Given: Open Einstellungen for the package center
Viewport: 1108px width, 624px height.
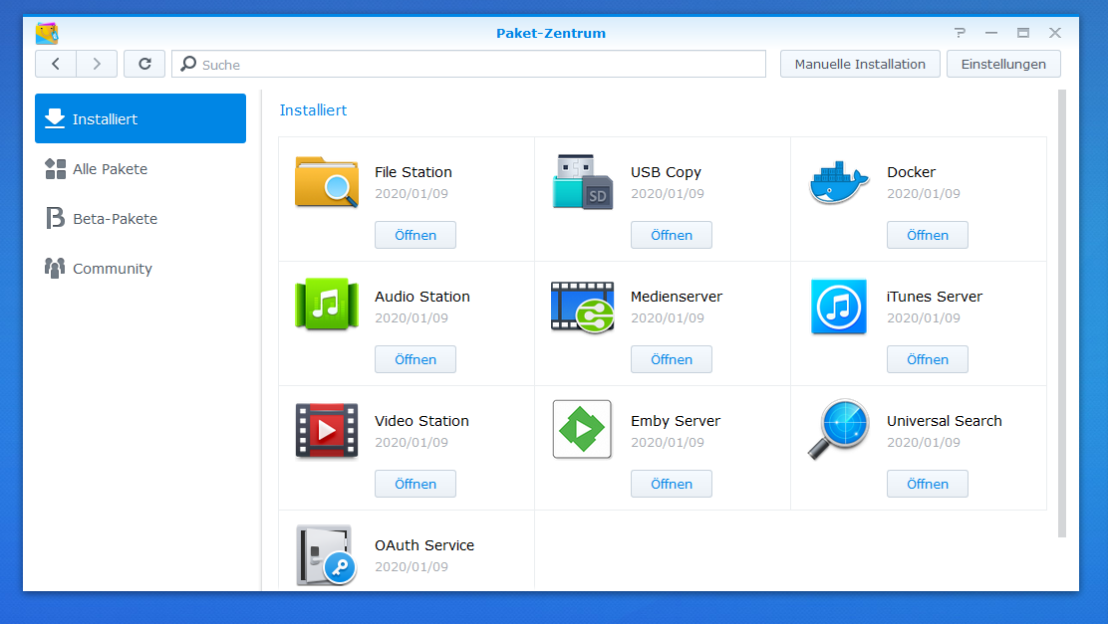Looking at the screenshot, I should click(1003, 64).
